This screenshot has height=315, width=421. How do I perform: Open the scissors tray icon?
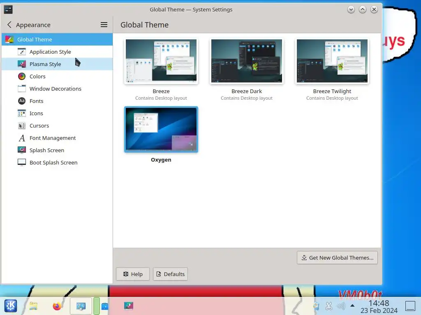pyautogui.click(x=328, y=306)
